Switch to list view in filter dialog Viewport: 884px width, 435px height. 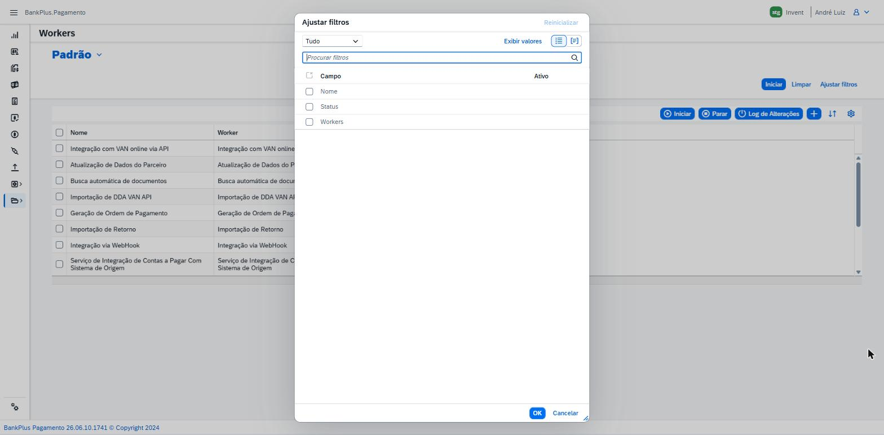(x=559, y=41)
